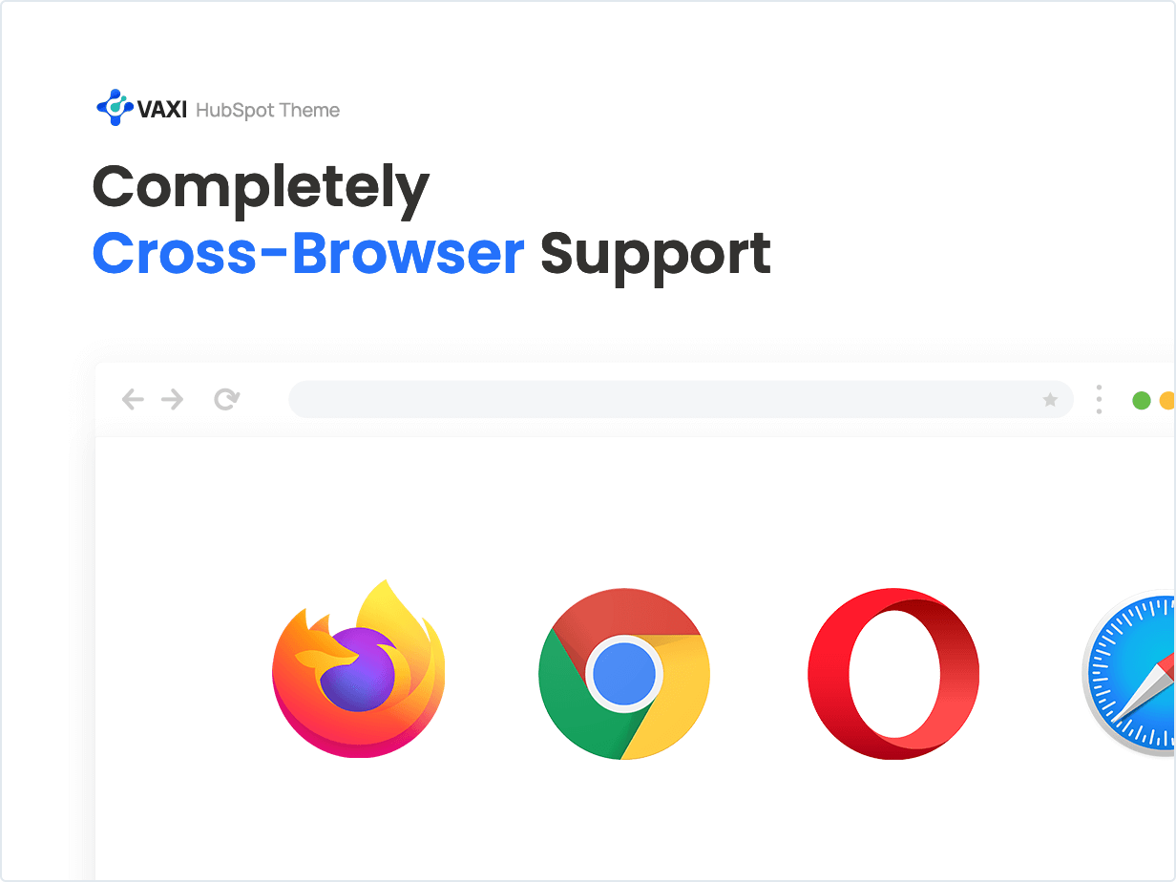1176x882 pixels.
Task: Open the Safari compass icon
Action: [1129, 674]
